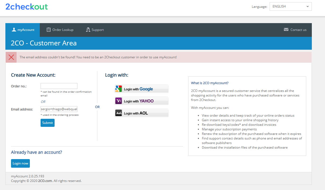
Task: Click the Contact us link
Action: tap(295, 30)
